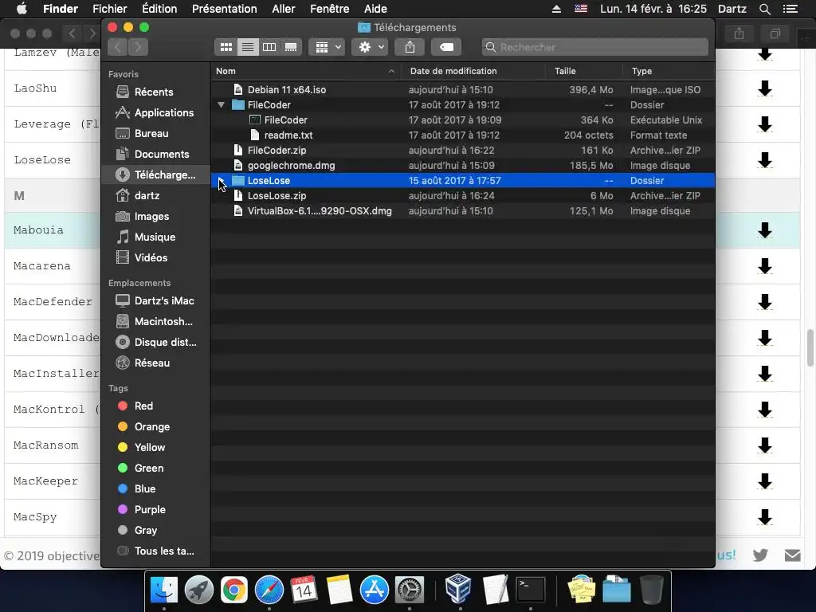
Task: Switch Finder to column view
Action: pyautogui.click(x=269, y=47)
